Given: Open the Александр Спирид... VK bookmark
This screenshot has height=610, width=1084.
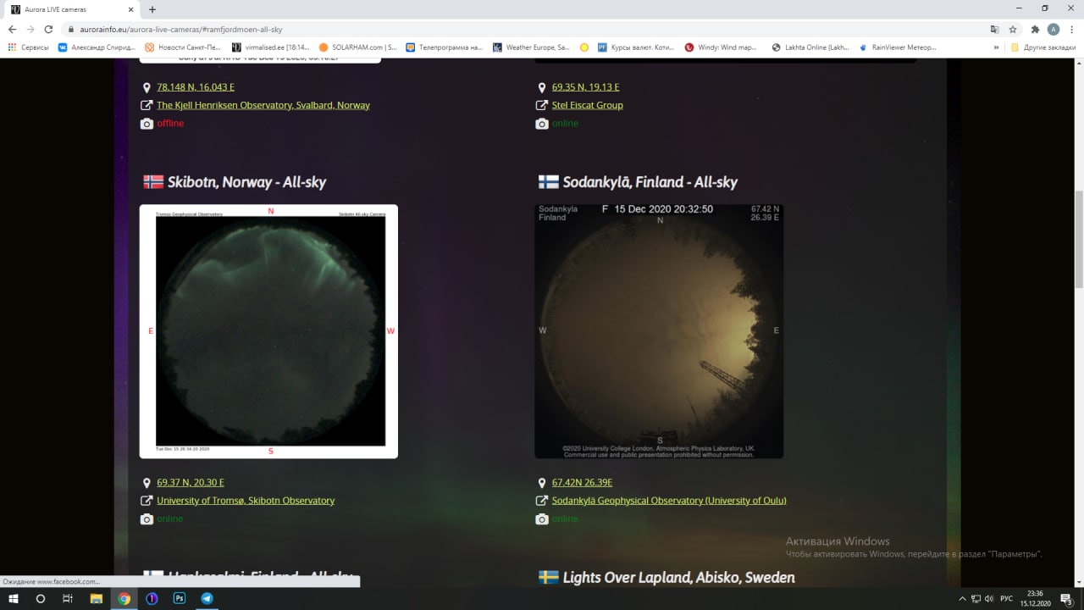Looking at the screenshot, I should 97,47.
